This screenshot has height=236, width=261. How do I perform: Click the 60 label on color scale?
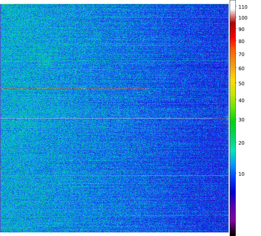[x=241, y=68]
